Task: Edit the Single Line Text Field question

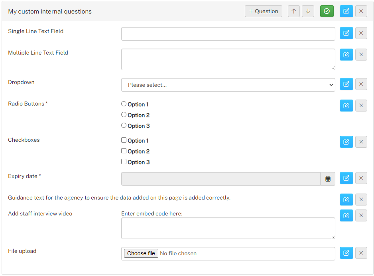Action: coord(346,33)
